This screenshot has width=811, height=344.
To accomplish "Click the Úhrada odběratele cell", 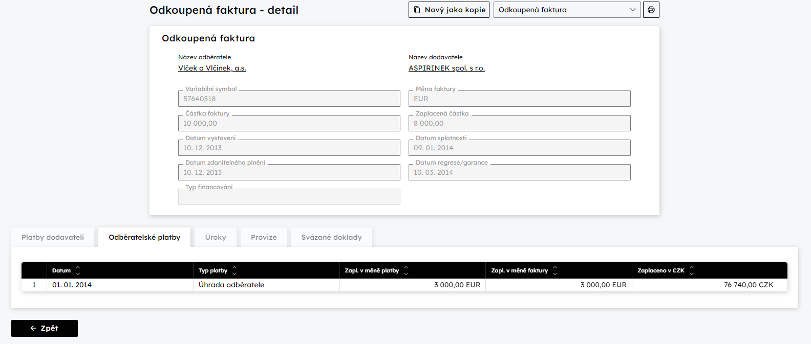I will (x=266, y=285).
